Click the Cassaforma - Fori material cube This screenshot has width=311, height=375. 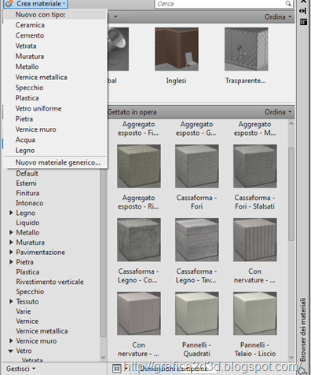click(197, 166)
